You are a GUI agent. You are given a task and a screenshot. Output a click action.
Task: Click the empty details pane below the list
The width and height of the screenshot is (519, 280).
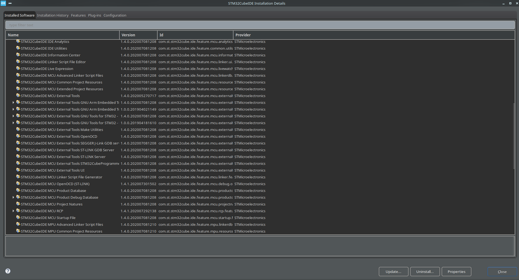pos(260,246)
